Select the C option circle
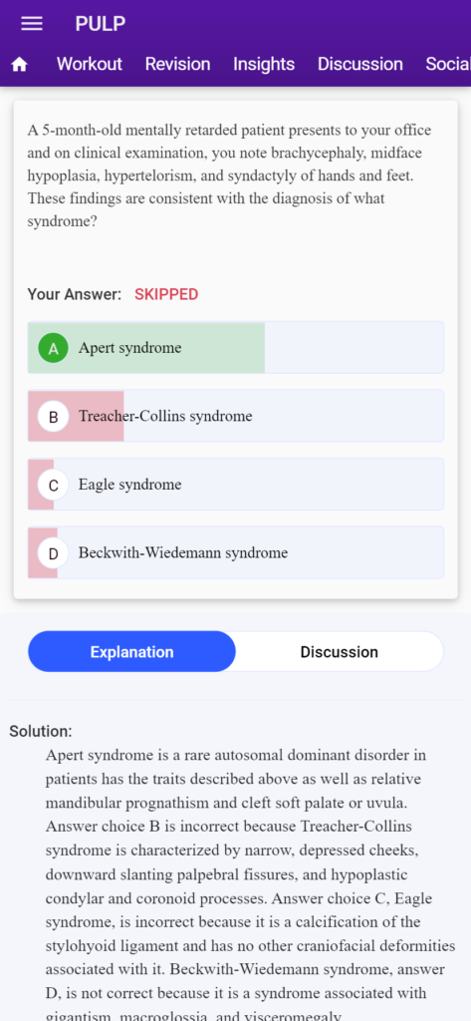The width and height of the screenshot is (471, 1021). point(54,485)
